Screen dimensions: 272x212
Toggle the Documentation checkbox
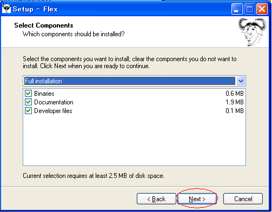[28, 102]
